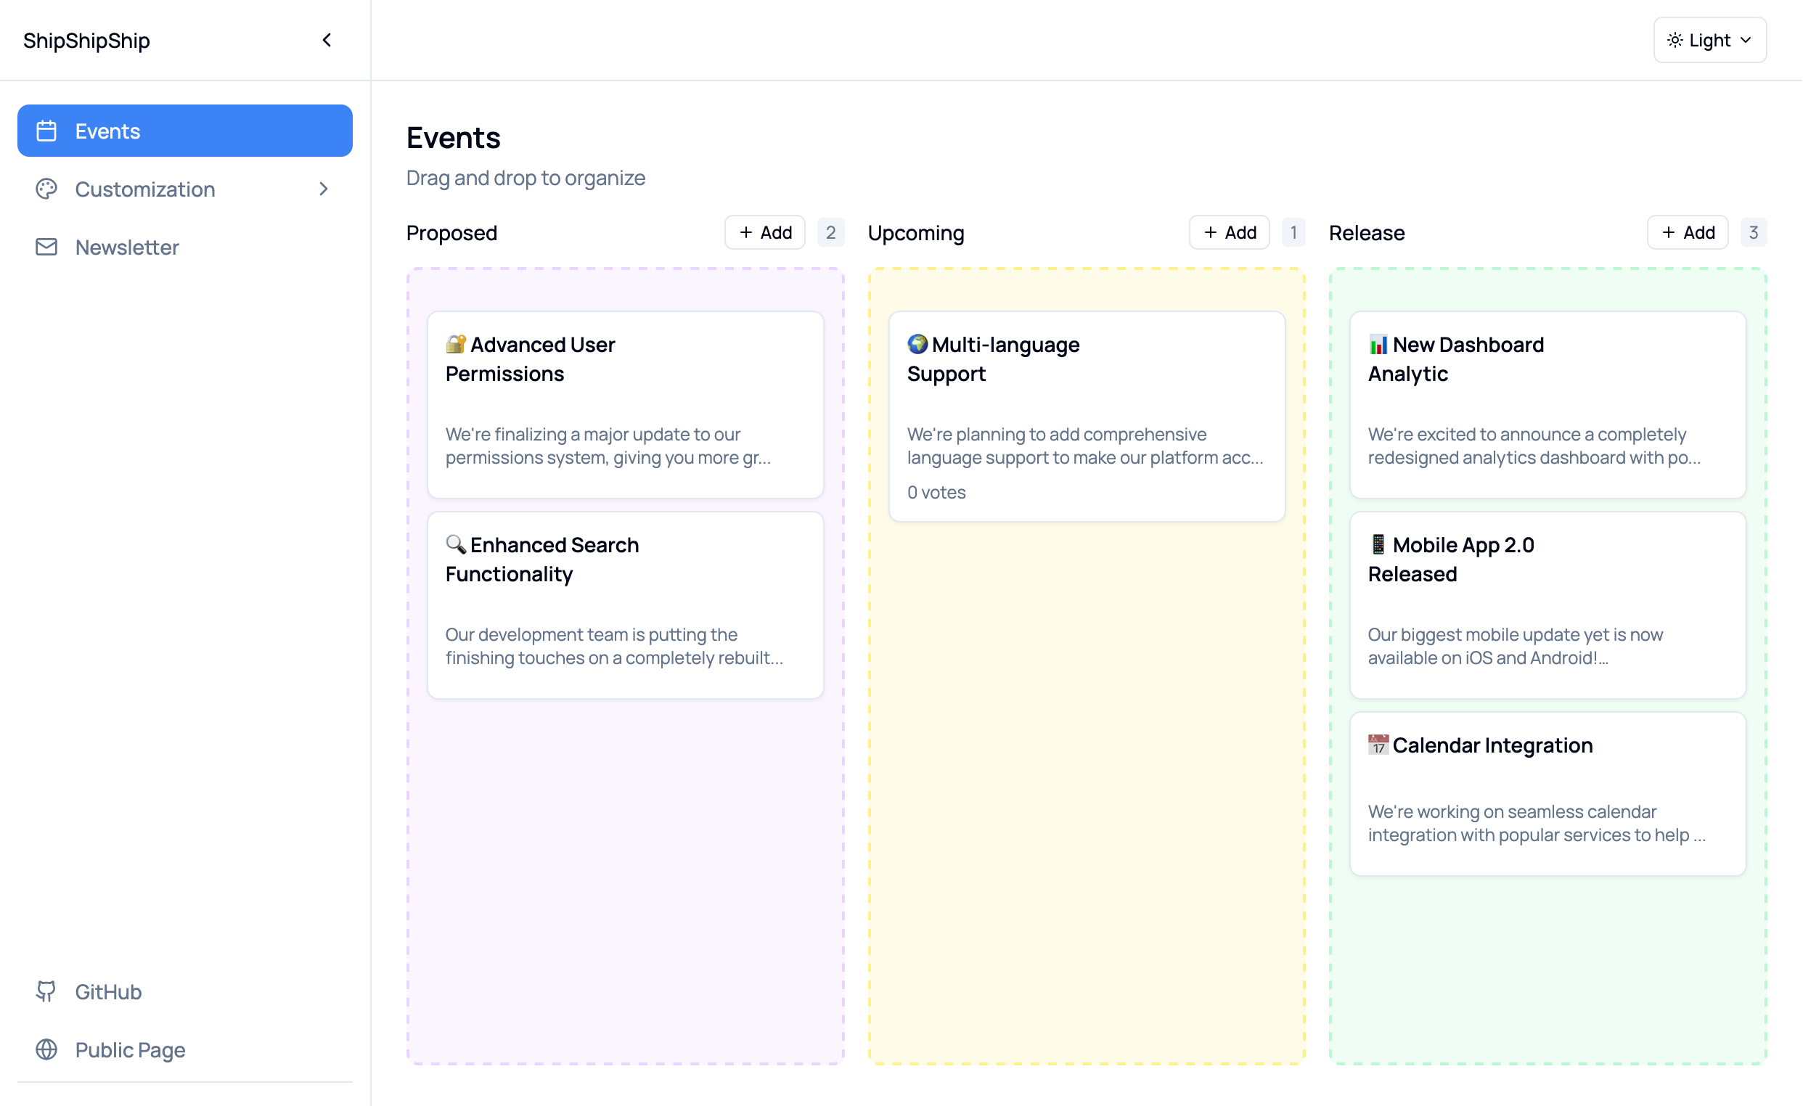Viewport: 1803px width, 1106px height.
Task: Click the GitHub icon in sidebar
Action: [46, 991]
